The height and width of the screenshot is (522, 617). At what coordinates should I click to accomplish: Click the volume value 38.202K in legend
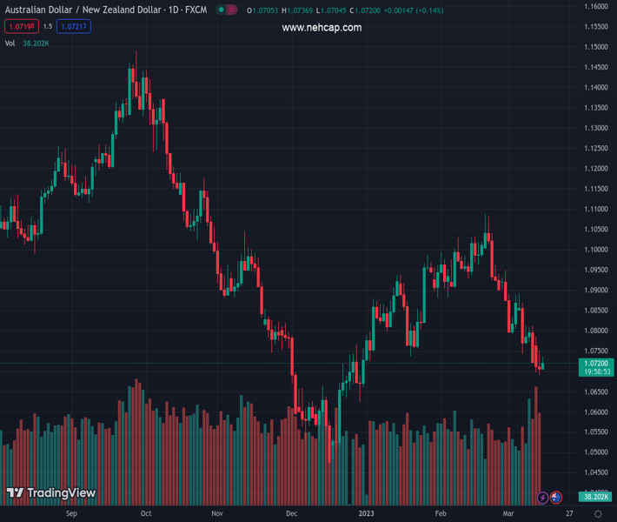pos(36,43)
